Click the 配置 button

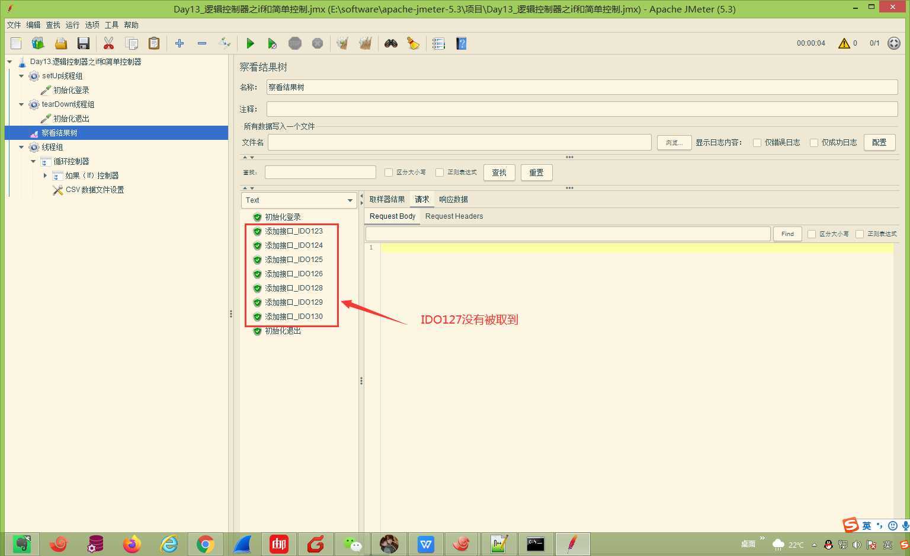[879, 142]
